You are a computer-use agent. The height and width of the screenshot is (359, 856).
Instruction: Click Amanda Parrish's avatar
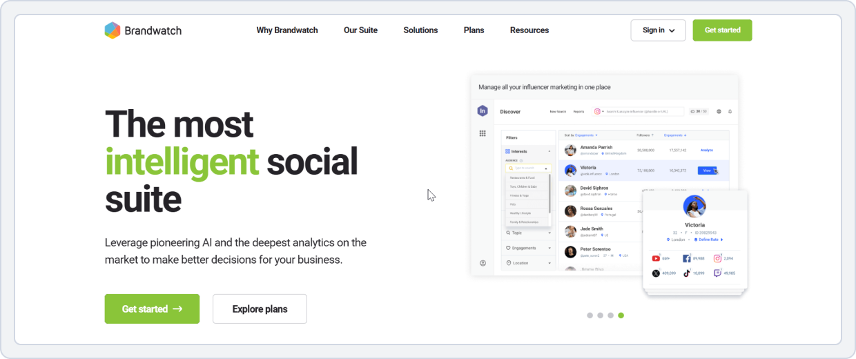click(x=570, y=150)
